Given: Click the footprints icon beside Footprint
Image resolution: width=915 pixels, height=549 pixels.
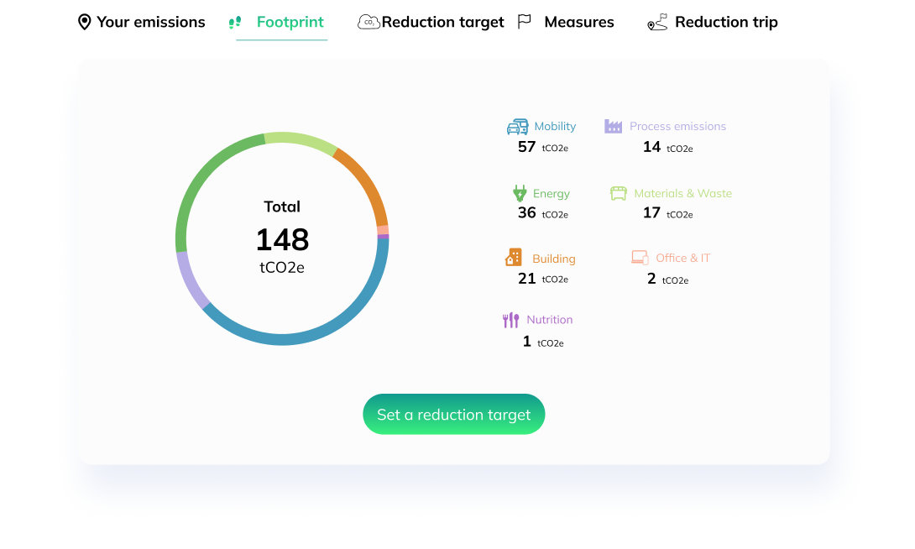Looking at the screenshot, I should (x=235, y=23).
